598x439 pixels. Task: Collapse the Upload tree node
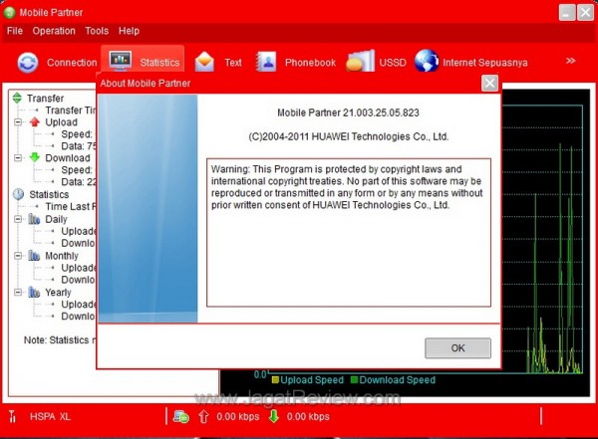coord(17,122)
